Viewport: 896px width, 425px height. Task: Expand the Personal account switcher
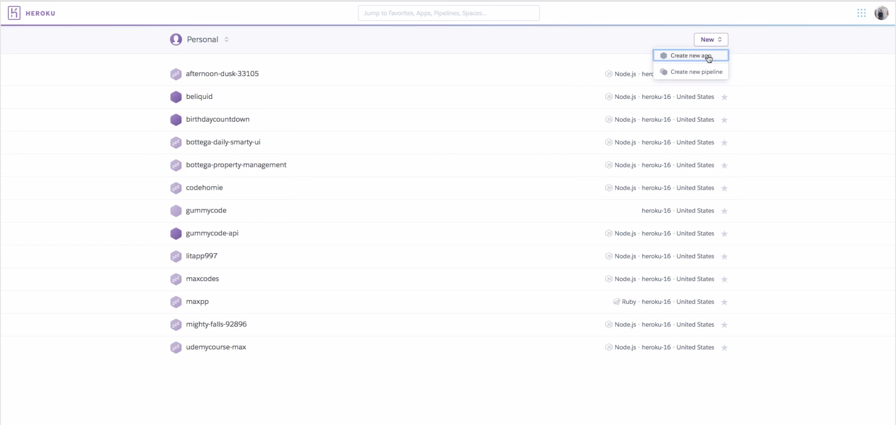click(226, 39)
